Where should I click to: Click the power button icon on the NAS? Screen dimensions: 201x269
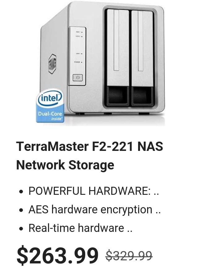coord(78,78)
